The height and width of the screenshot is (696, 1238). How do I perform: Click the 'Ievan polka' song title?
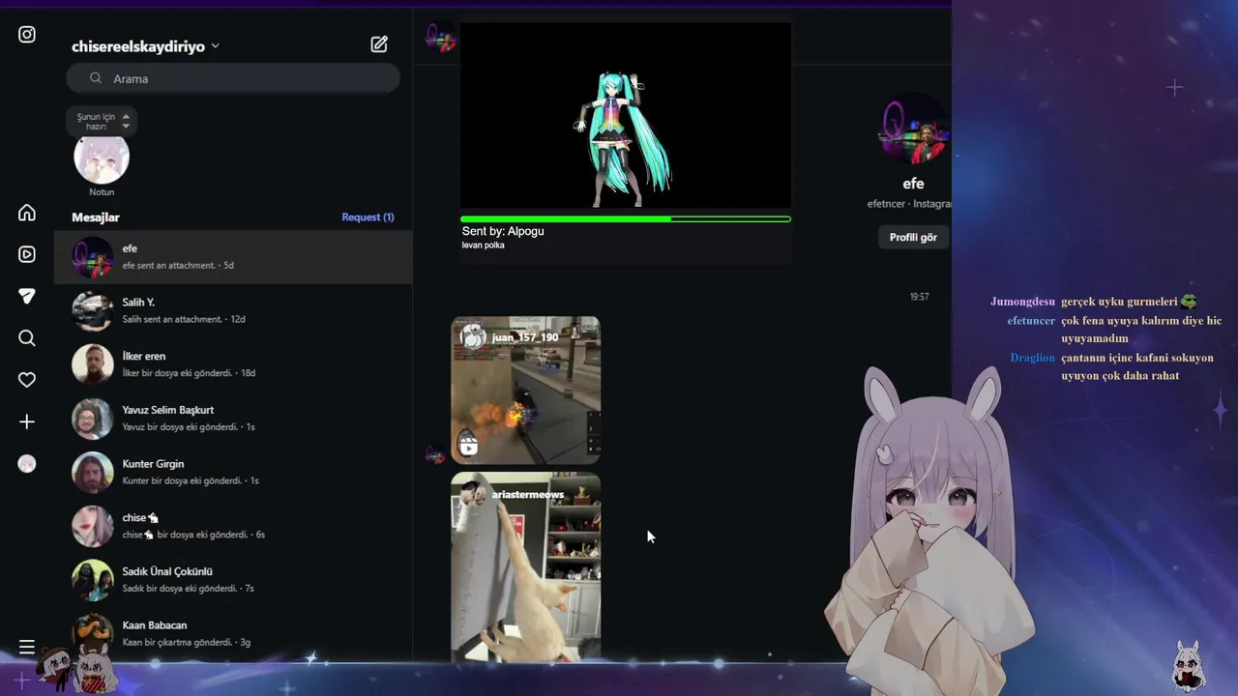(483, 246)
